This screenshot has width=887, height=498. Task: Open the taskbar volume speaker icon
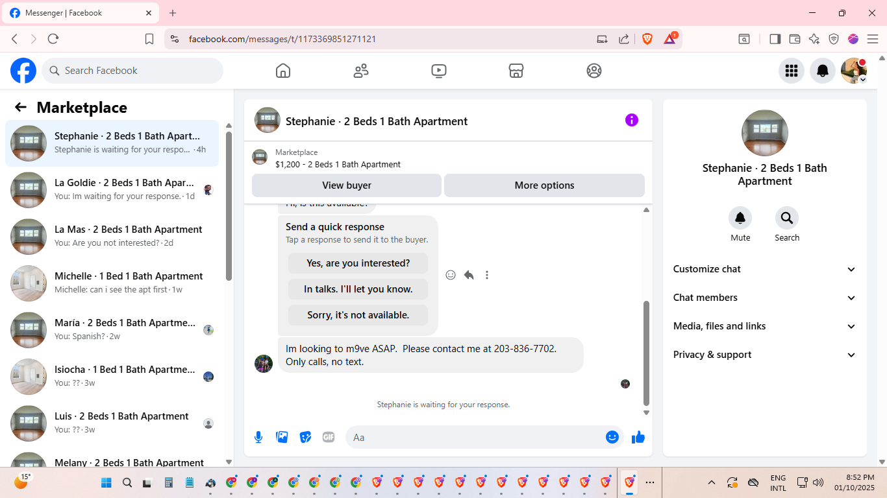tap(818, 482)
